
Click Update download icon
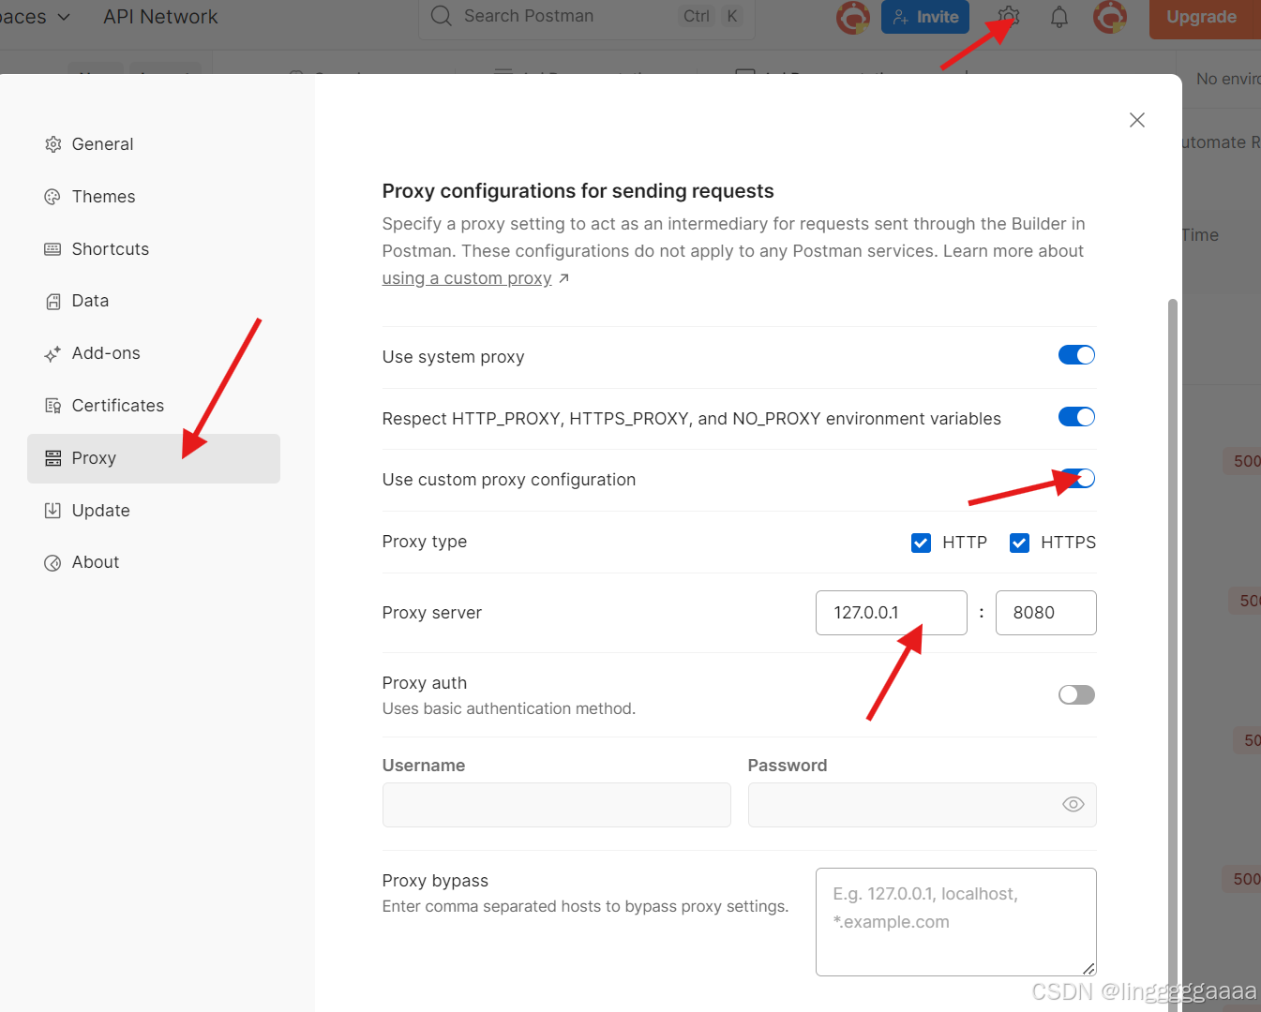[53, 511]
